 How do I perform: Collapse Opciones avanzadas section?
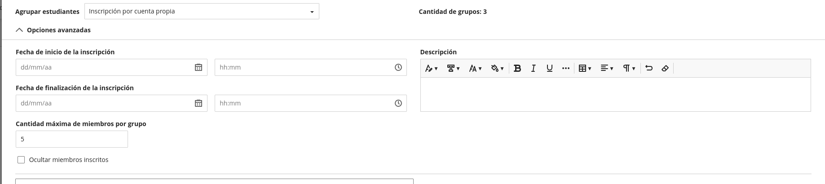(x=53, y=30)
